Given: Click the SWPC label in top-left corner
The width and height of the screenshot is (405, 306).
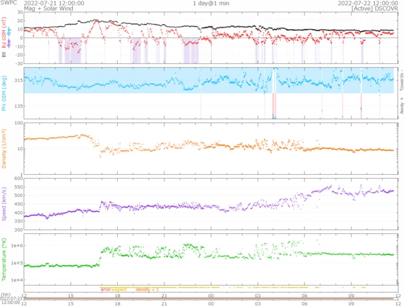Looking at the screenshot, I should pyautogui.click(x=8, y=3).
